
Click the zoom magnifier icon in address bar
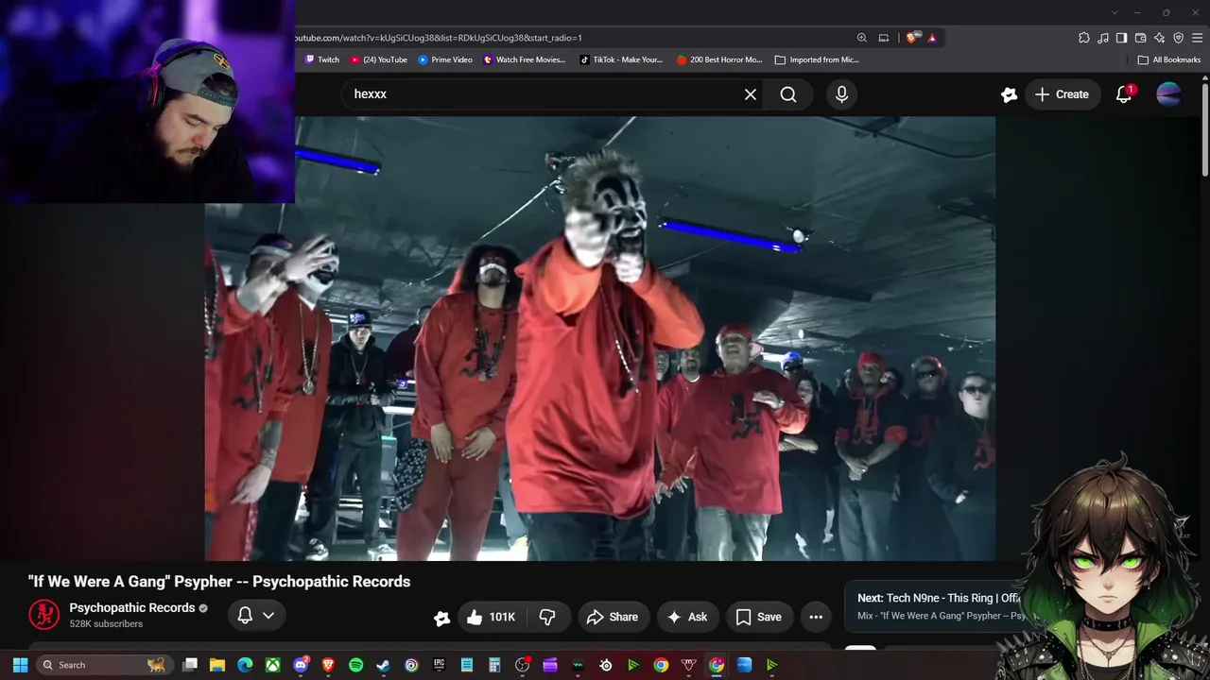point(862,38)
